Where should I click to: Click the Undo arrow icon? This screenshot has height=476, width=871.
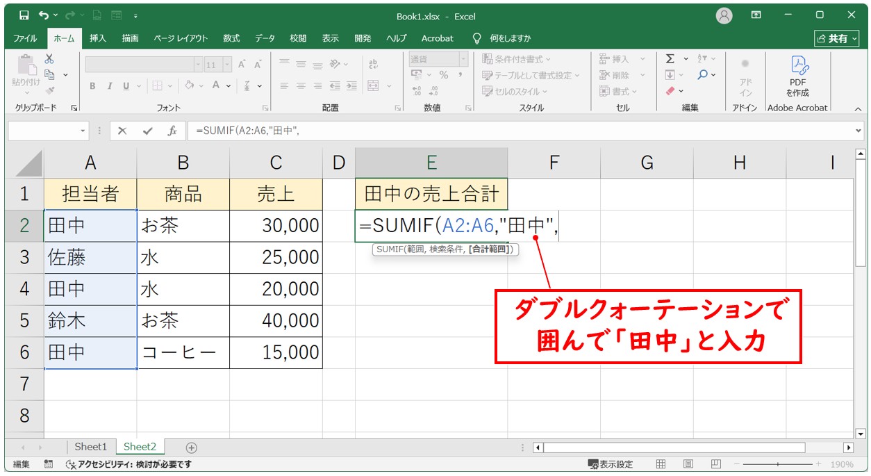coord(44,15)
